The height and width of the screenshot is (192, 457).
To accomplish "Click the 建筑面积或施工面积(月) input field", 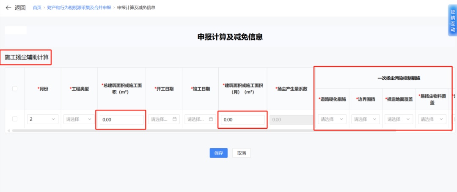I will (x=243, y=120).
